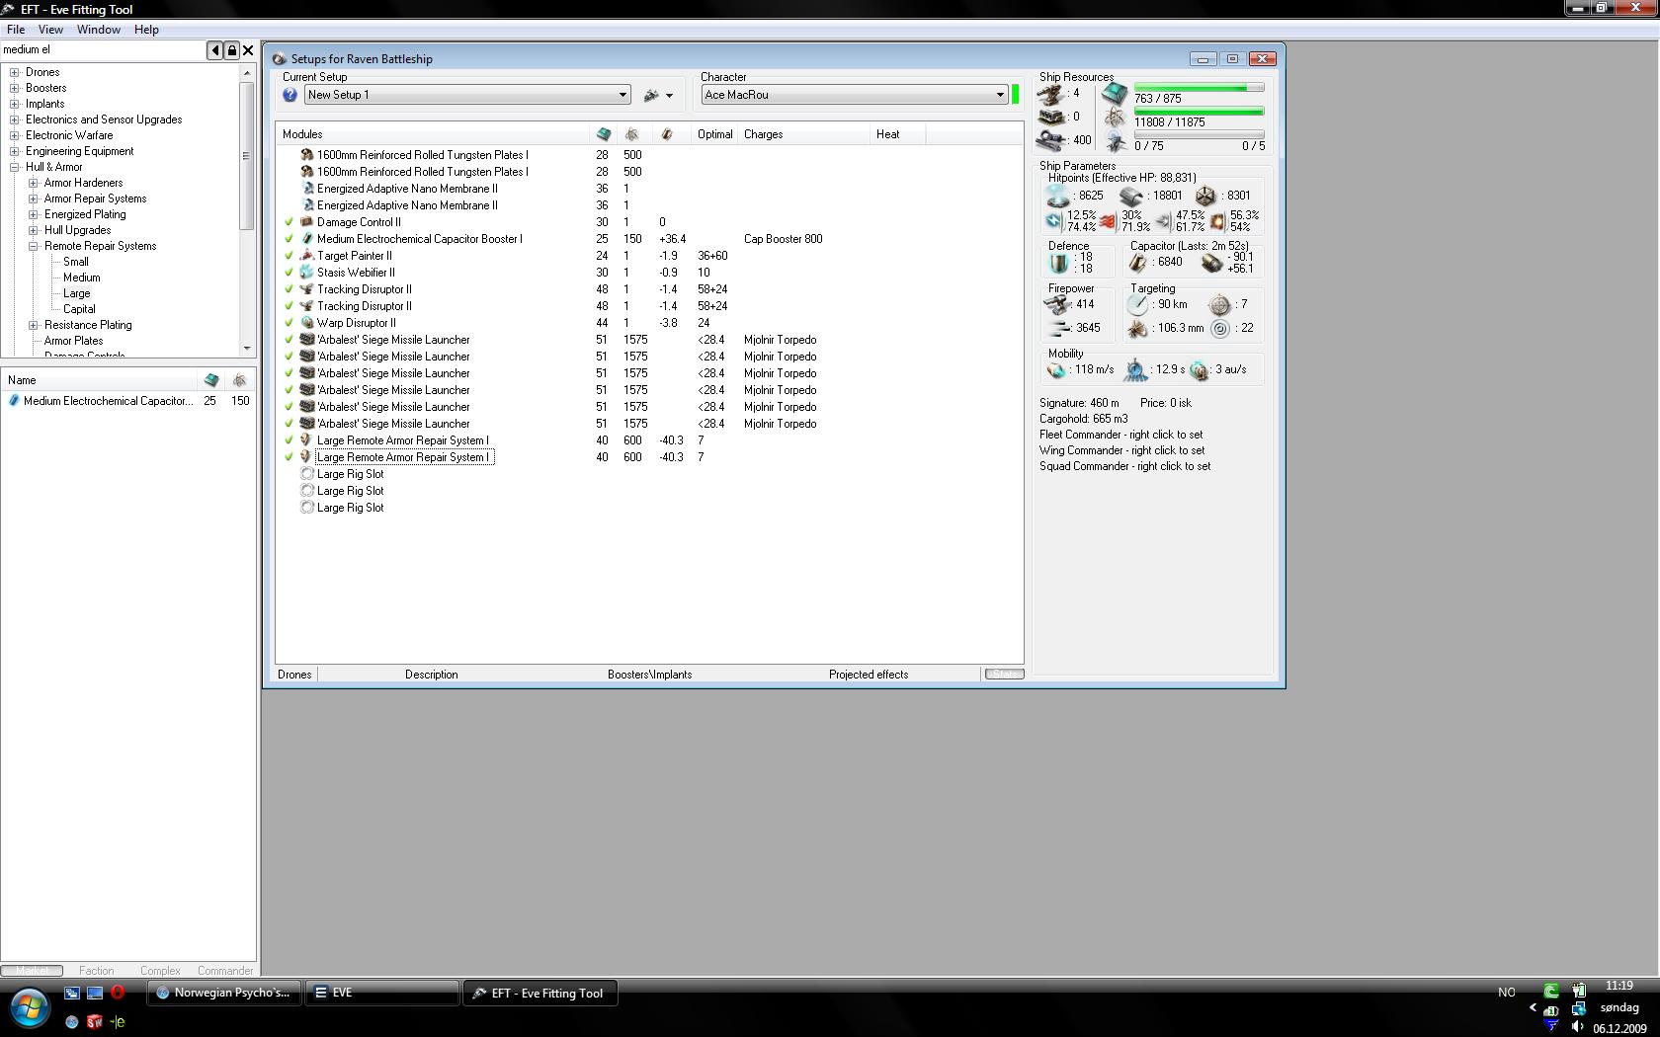Click the lock icon beside the search box
This screenshot has height=1037, width=1660.
pyautogui.click(x=231, y=50)
